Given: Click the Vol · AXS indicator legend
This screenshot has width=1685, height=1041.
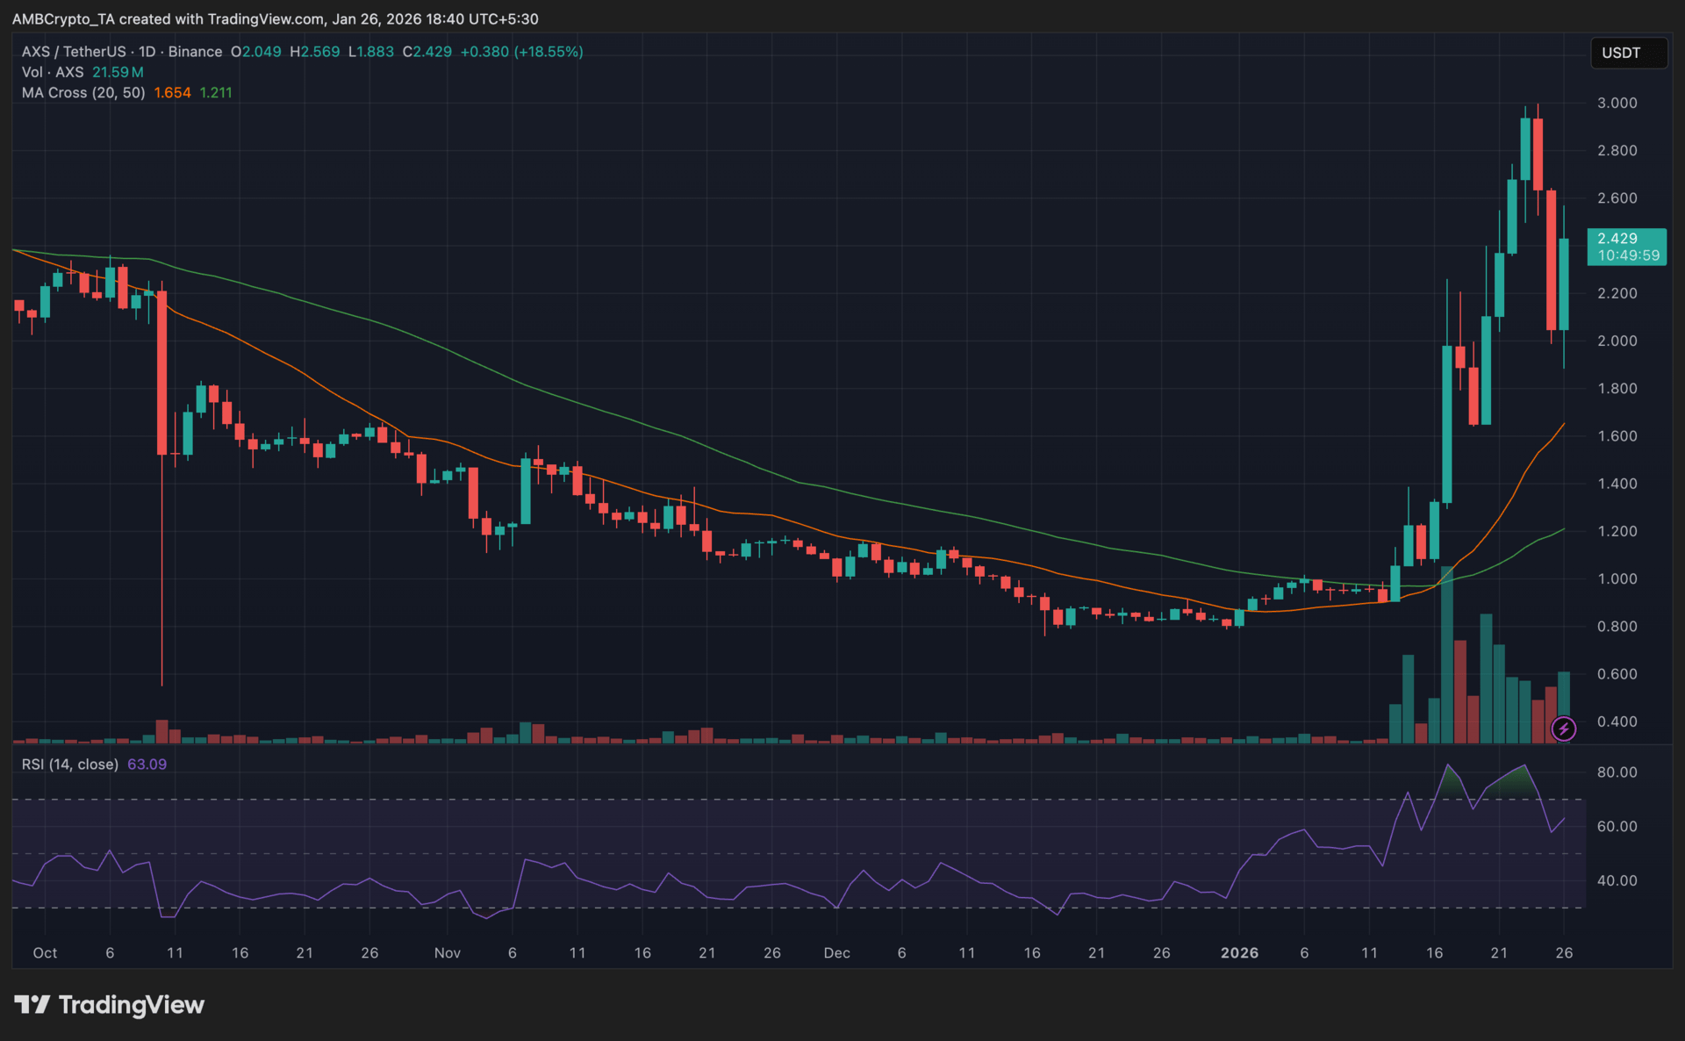Looking at the screenshot, I should (x=53, y=72).
